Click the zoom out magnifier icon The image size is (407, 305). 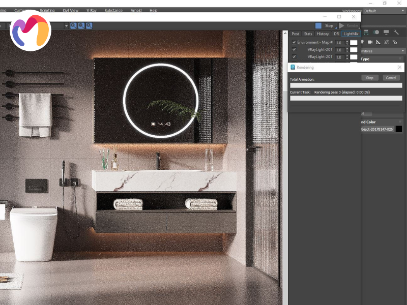(81, 25)
